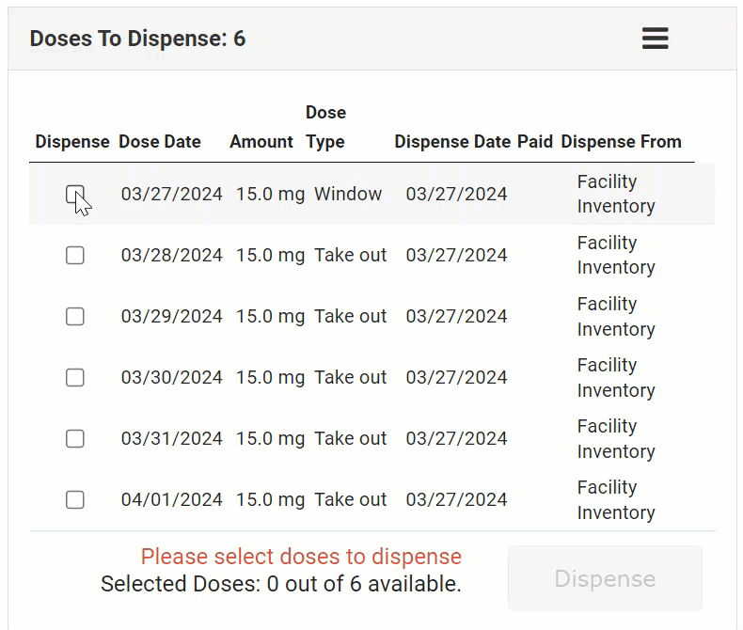Screen dimensions: 743x630
Task: Click the red Please select doses message
Action: [301, 557]
